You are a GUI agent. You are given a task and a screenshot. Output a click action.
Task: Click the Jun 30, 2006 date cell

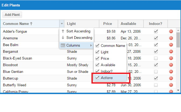tap(131, 85)
